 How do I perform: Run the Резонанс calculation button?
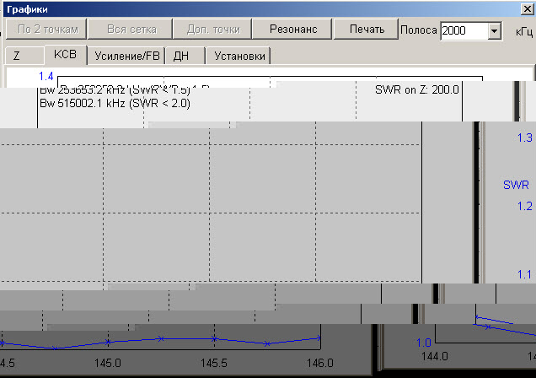(x=293, y=30)
